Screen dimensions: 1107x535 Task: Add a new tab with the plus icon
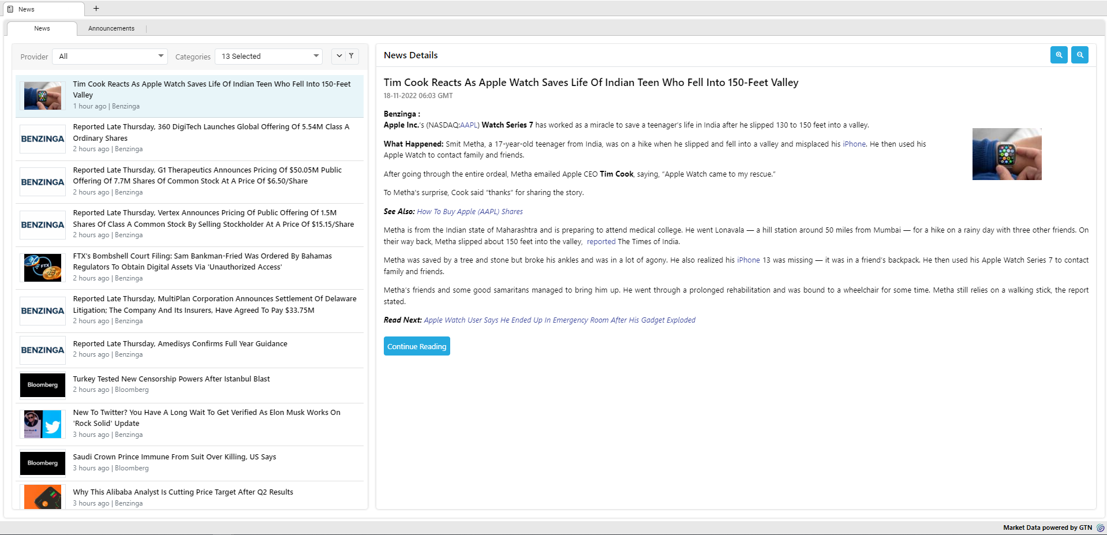96,9
